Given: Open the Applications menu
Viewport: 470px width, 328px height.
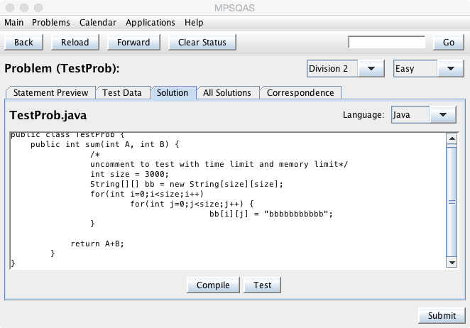Looking at the screenshot, I should (151, 23).
